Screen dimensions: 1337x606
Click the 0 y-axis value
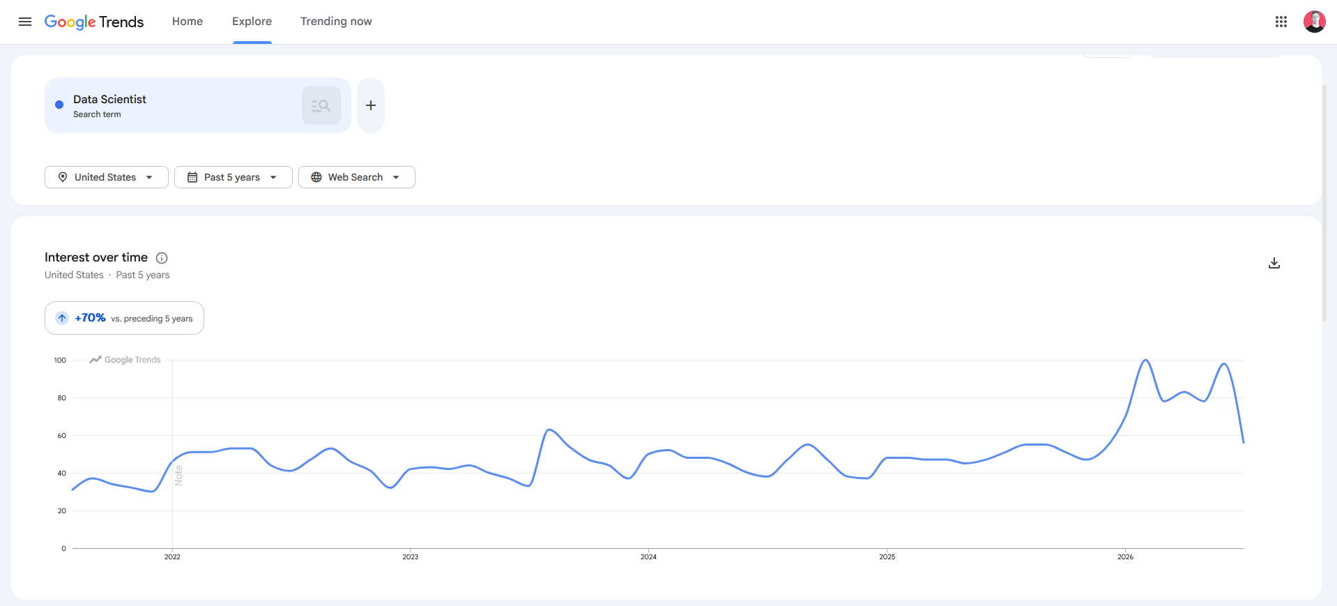64,549
